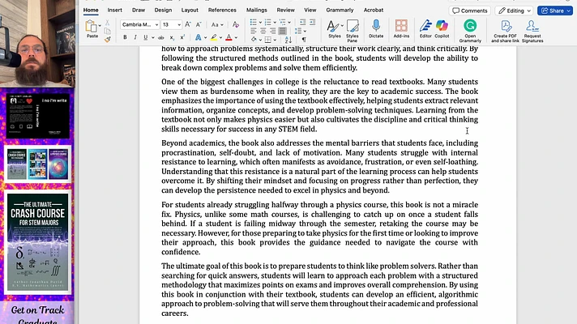
Task: Click the bulleted list icon
Action: pyautogui.click(x=253, y=23)
